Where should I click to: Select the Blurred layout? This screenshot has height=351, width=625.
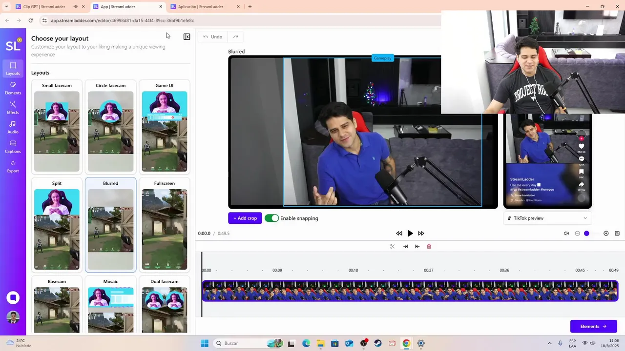[110, 225]
